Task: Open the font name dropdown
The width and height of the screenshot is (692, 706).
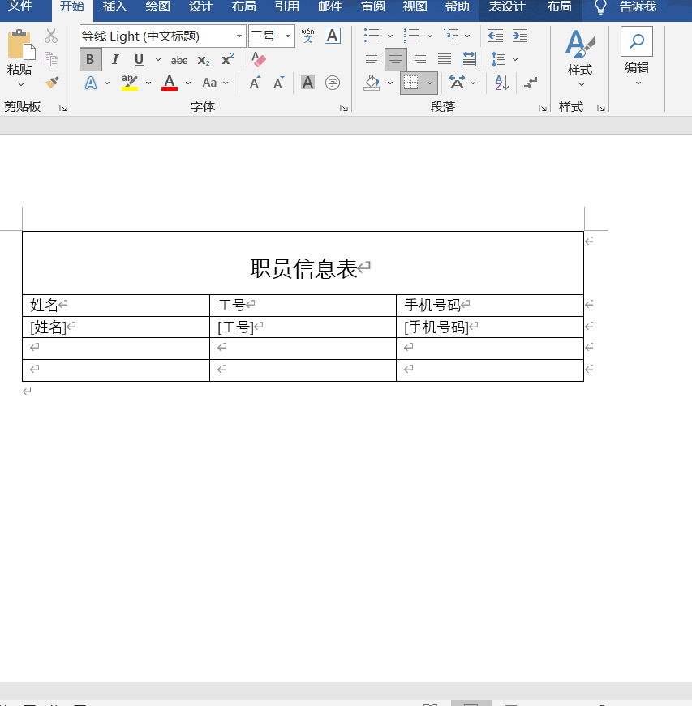Action: (239, 36)
